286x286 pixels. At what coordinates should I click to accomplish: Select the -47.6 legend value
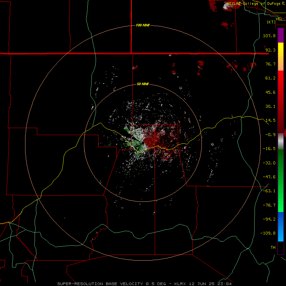coord(269,177)
